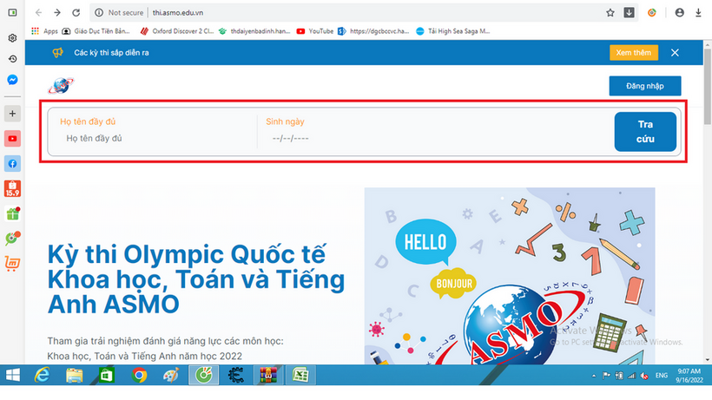Bookmark this page with the star icon
Image resolution: width=712 pixels, height=400 pixels.
(x=610, y=13)
